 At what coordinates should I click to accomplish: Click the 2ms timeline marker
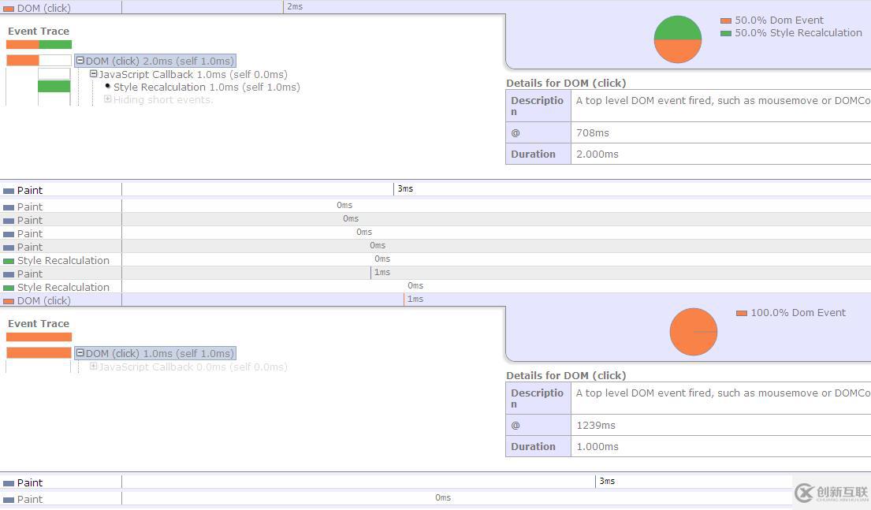295,6
